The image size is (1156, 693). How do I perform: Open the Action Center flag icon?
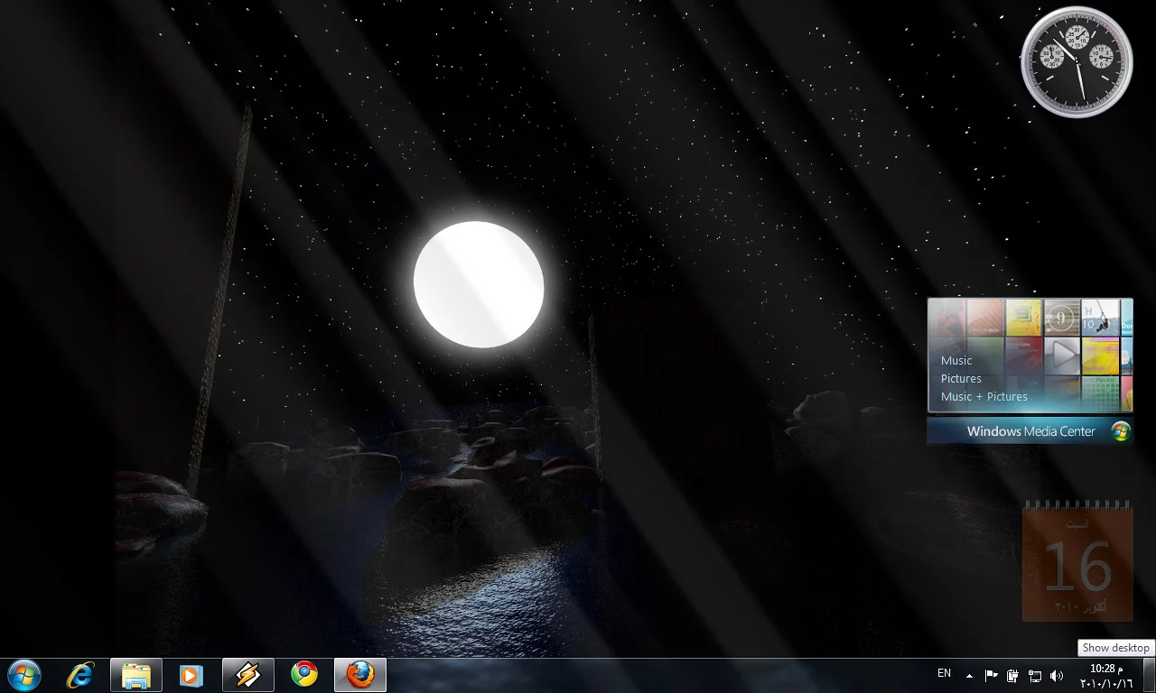[x=991, y=675]
